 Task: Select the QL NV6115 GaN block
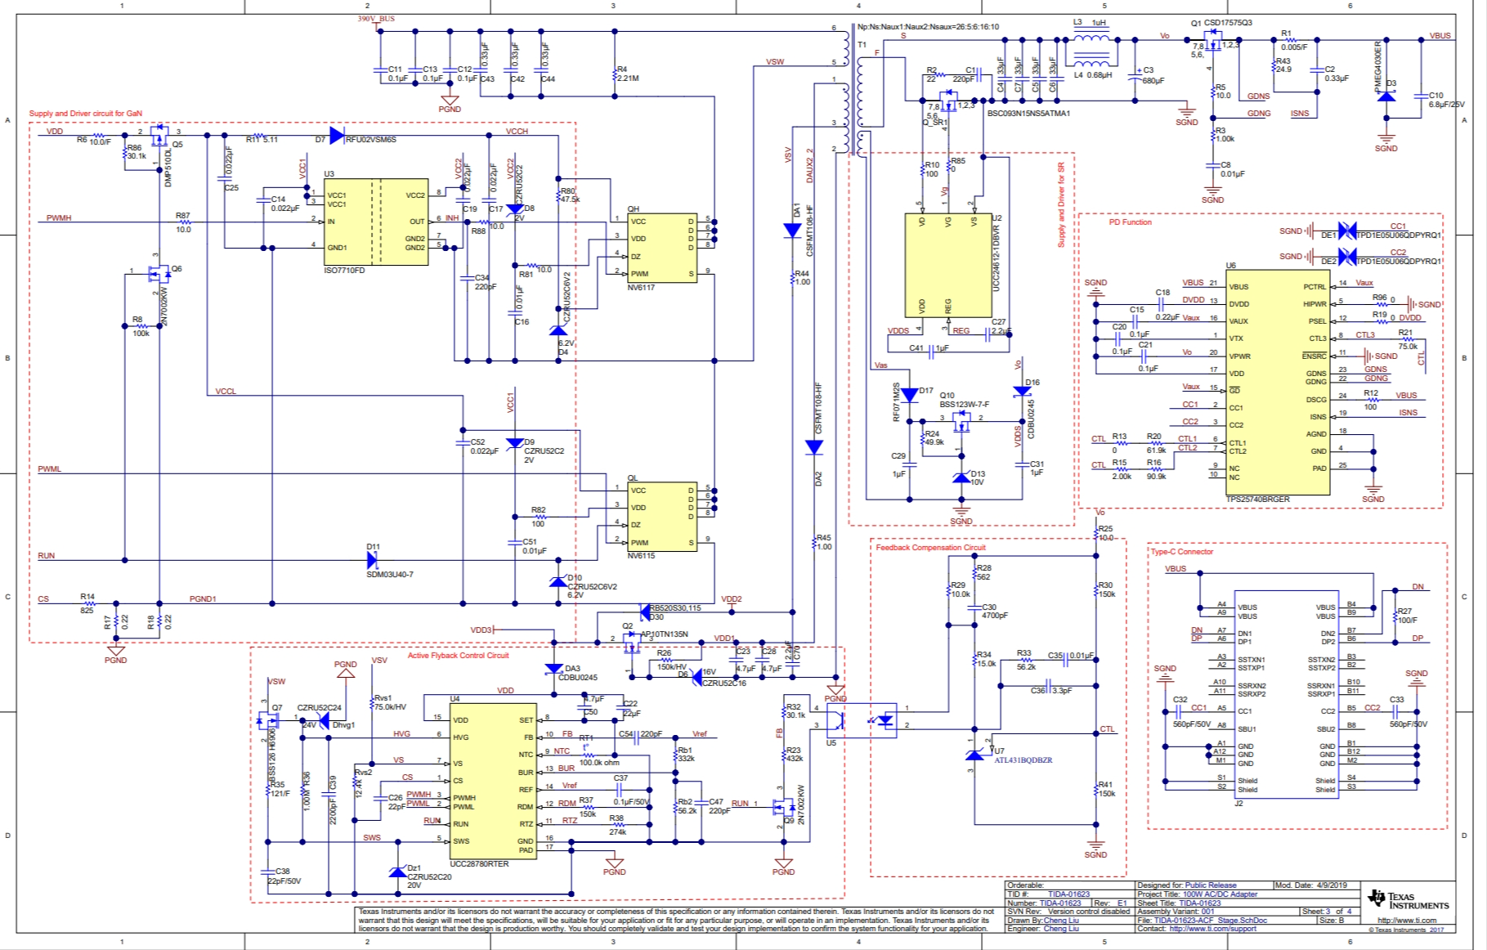point(662,517)
